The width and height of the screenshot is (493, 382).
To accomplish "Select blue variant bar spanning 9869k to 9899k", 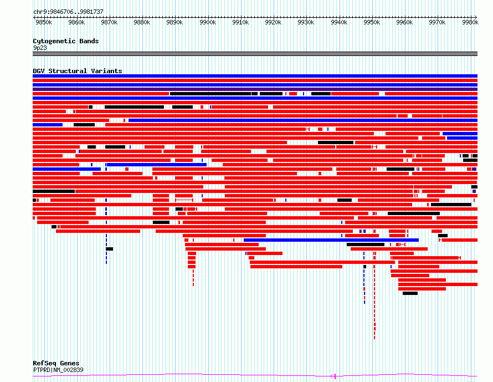I will (157, 165).
